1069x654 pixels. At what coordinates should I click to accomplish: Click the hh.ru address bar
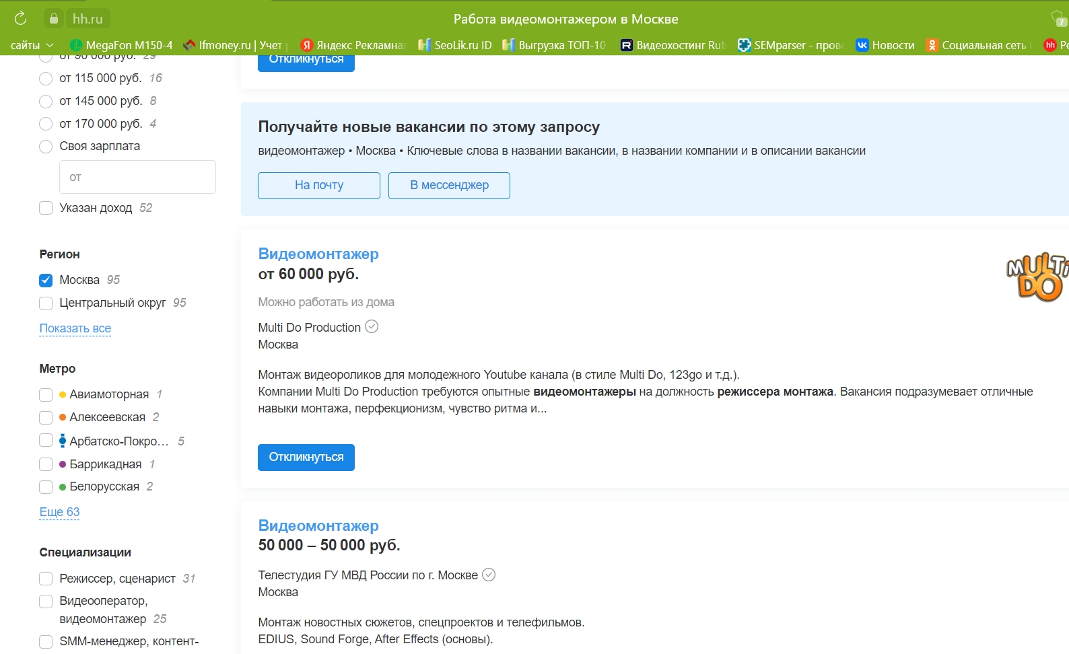coord(88,19)
